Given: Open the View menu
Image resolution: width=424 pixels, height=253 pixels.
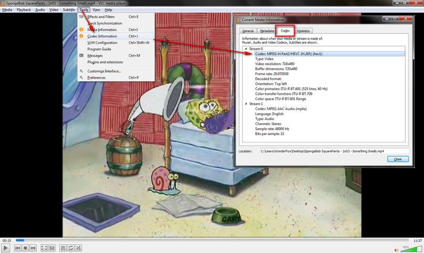Looking at the screenshot, I should (96, 10).
